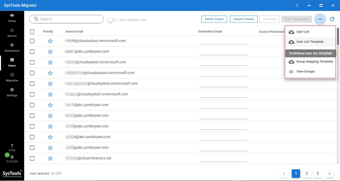Check the sixth user row checkbox

click(32, 94)
